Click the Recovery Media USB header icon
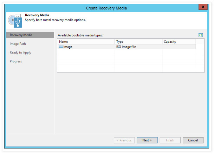The height and width of the screenshot is (154, 214). pyautogui.click(x=15, y=21)
